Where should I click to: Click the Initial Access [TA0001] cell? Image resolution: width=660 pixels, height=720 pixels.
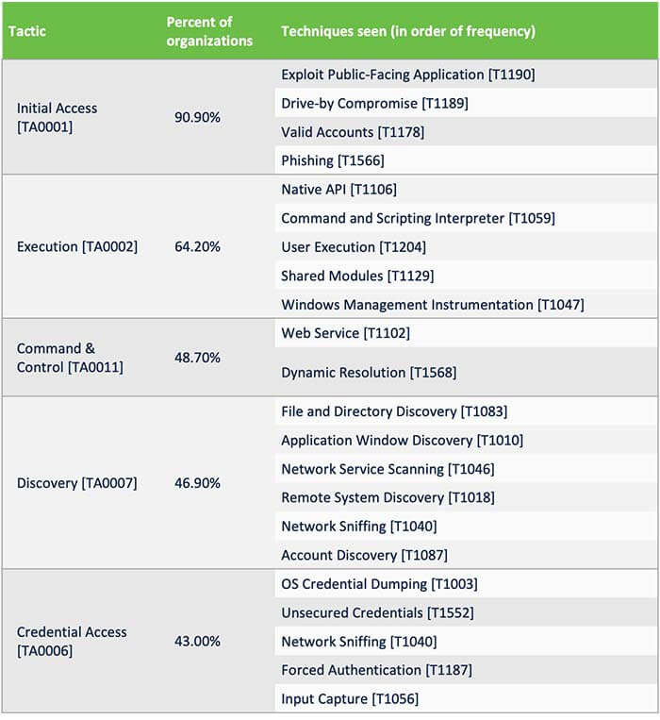coord(57,118)
